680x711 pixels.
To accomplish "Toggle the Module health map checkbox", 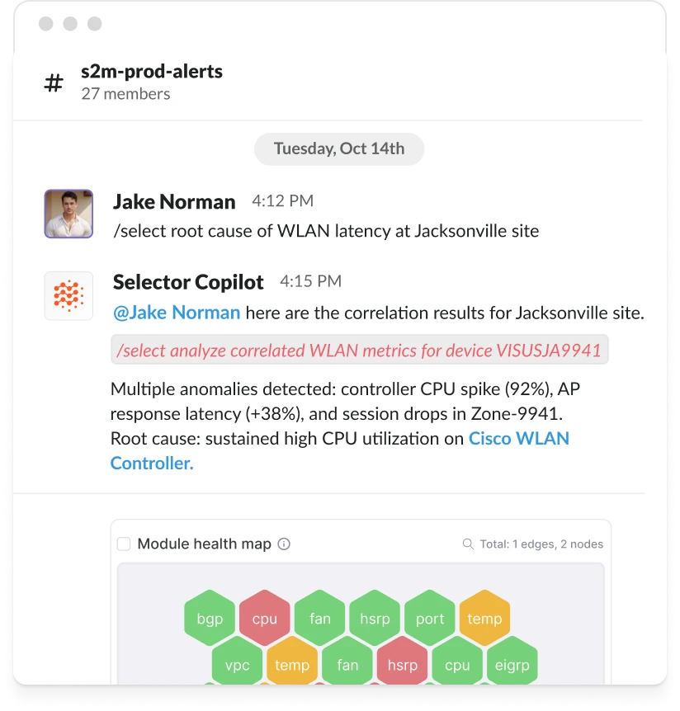I will [x=124, y=544].
